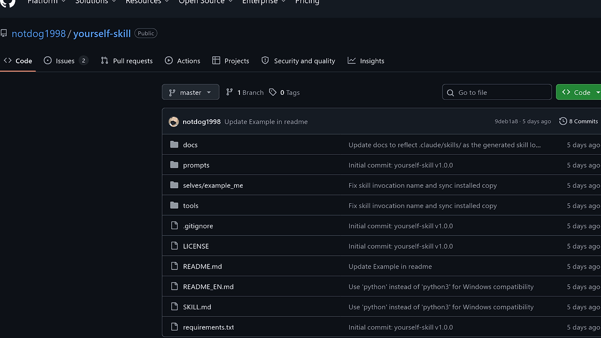Click the issues count badge showing 2

point(84,61)
